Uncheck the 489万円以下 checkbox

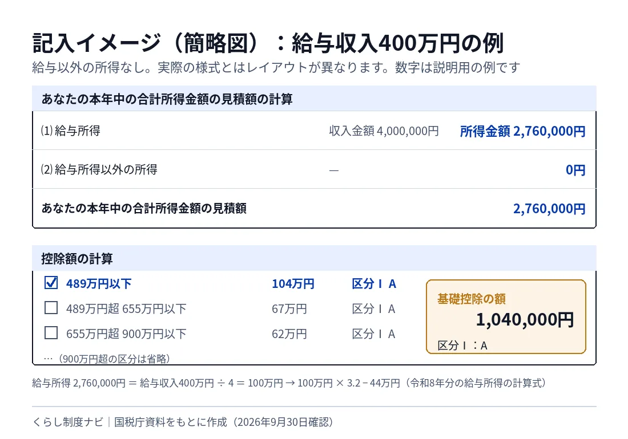click(51, 283)
